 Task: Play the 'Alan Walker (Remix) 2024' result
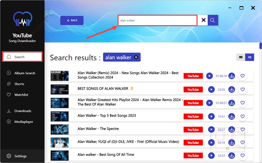pyautogui.click(x=209, y=76)
